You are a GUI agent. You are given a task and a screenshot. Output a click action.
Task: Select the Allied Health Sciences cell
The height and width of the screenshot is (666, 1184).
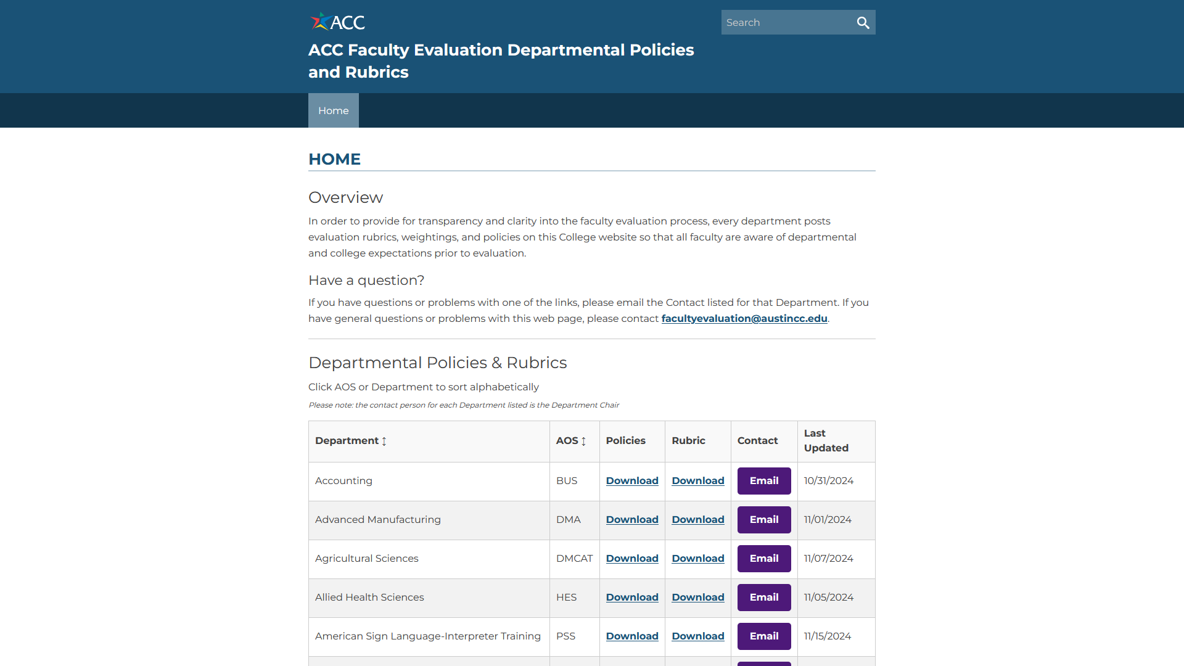[x=429, y=598]
